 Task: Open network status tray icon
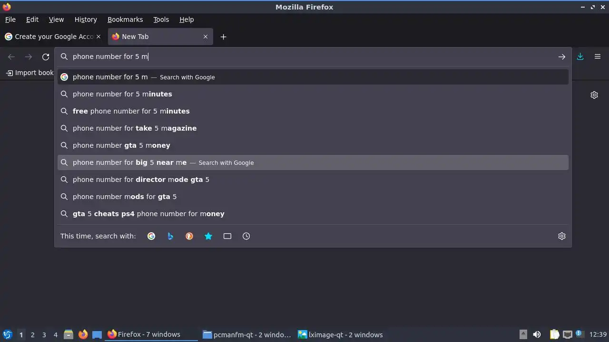pos(567,334)
